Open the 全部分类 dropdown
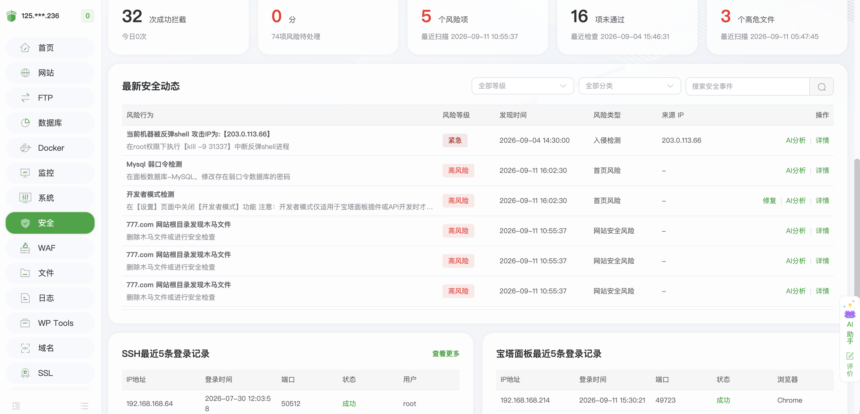Viewport: 860px width, 414px height. (x=629, y=86)
